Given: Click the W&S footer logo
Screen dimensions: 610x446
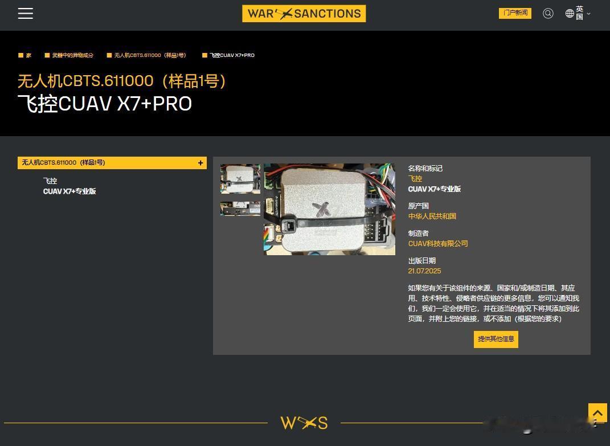Looking at the screenshot, I should click(x=304, y=423).
